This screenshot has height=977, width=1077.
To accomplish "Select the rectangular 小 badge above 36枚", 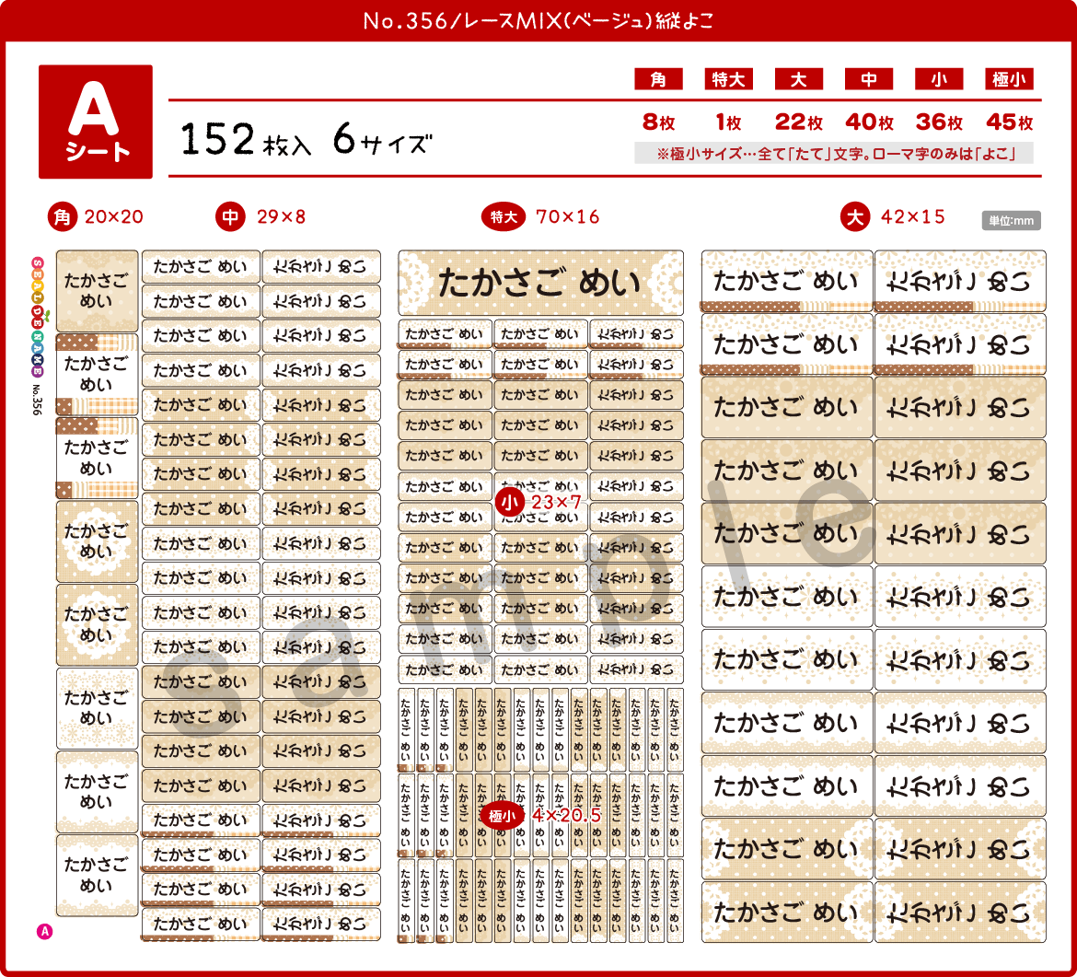I will [x=939, y=79].
